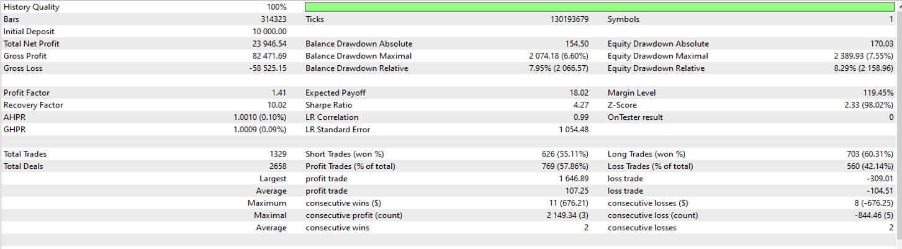The image size is (902, 249).
Task: Select the Gross Loss value -58 525.15
Action: click(264, 68)
